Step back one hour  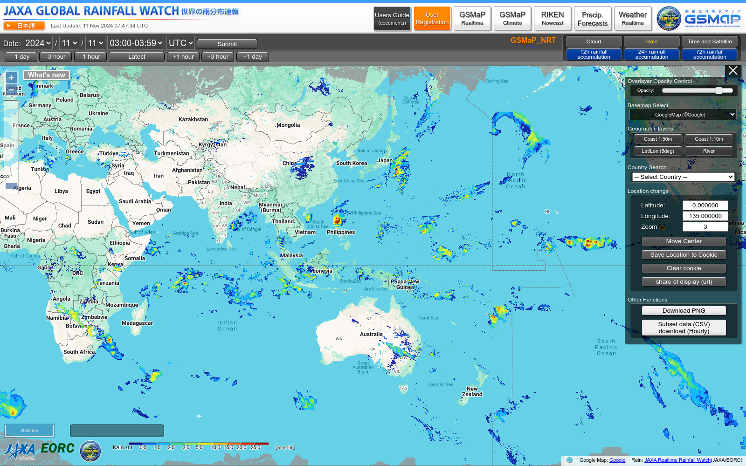pos(90,57)
